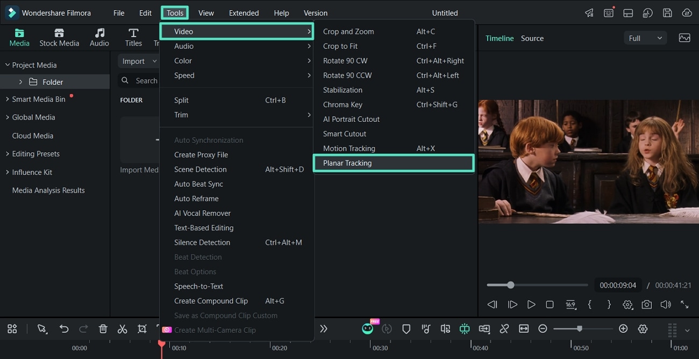Expand Smart Media Bin section
Screen dimensions: 699x359
tap(8, 99)
